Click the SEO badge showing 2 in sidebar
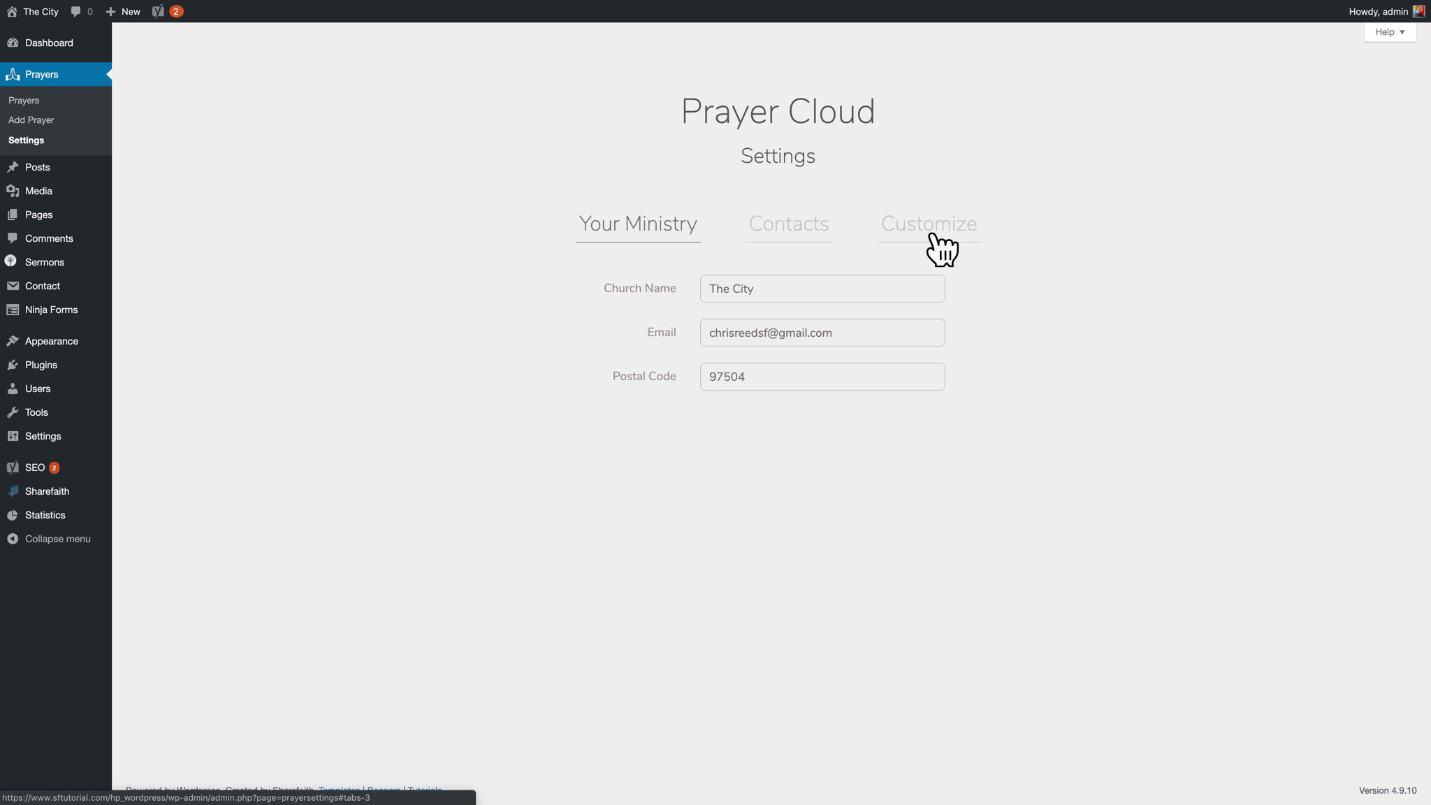This screenshot has width=1431, height=805. point(54,467)
